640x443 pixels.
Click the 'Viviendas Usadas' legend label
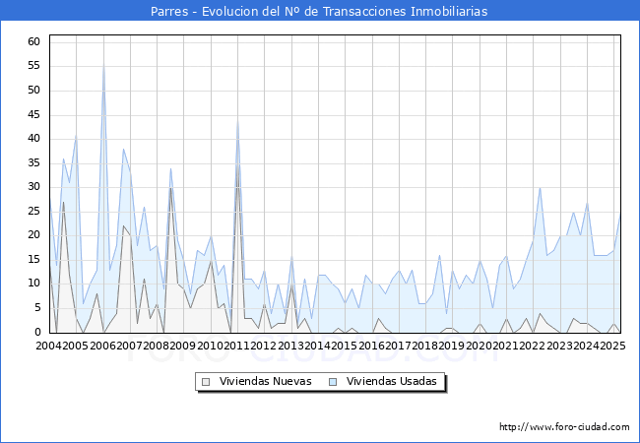(392, 381)
